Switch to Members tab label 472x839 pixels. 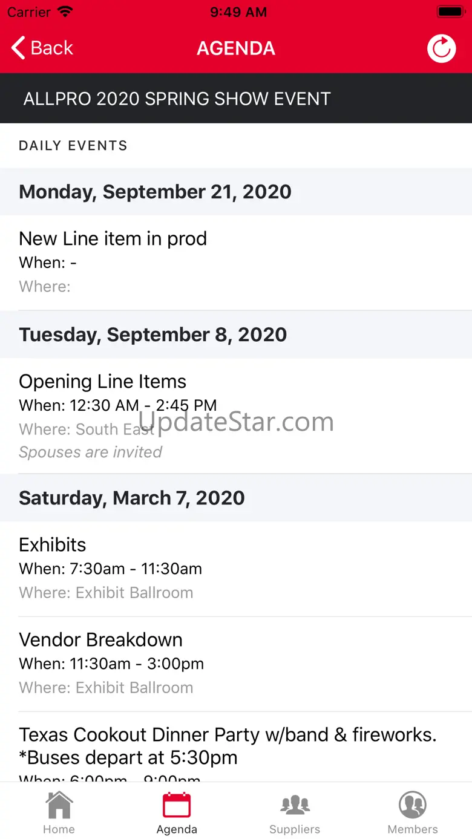pyautogui.click(x=413, y=829)
